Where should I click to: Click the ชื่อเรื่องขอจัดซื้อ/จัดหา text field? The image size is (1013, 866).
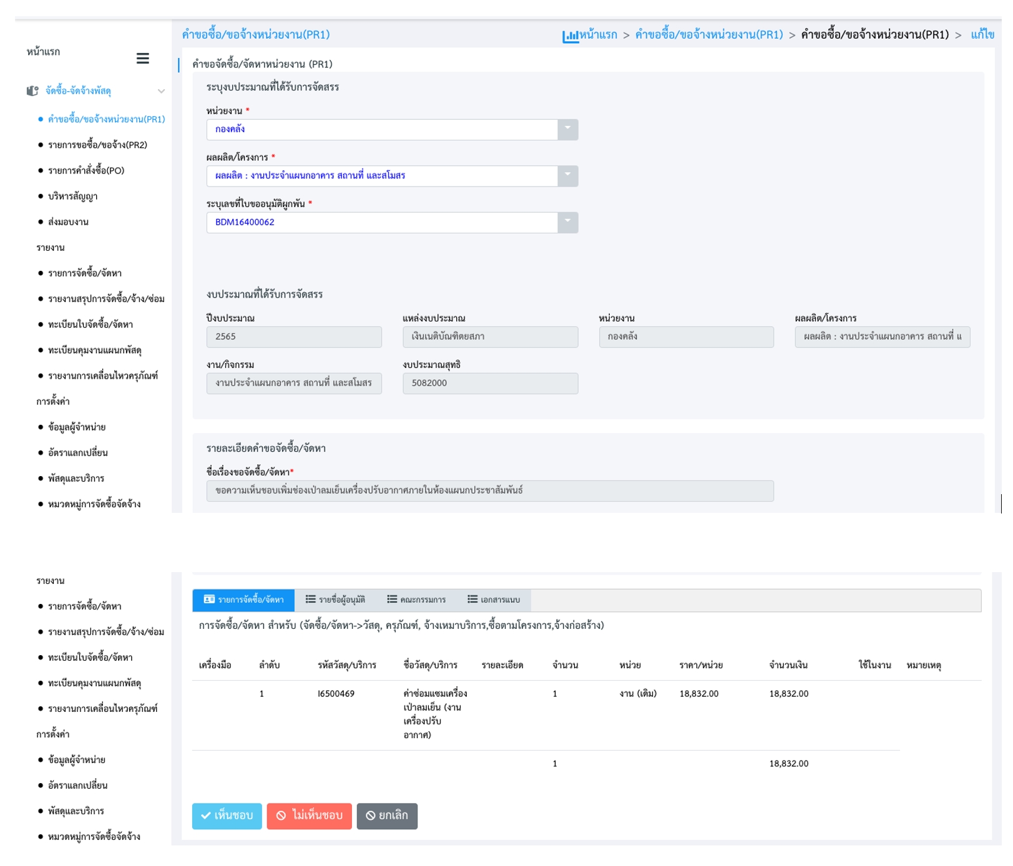coord(490,490)
